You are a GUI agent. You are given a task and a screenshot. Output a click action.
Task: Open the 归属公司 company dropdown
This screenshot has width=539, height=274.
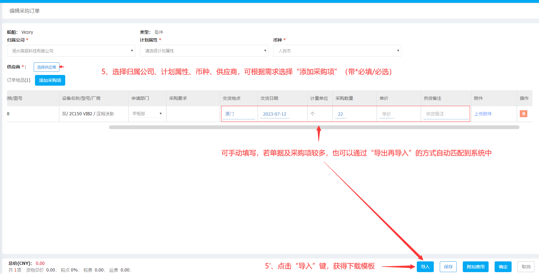tap(71, 51)
